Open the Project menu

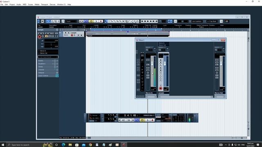coord(12,4)
